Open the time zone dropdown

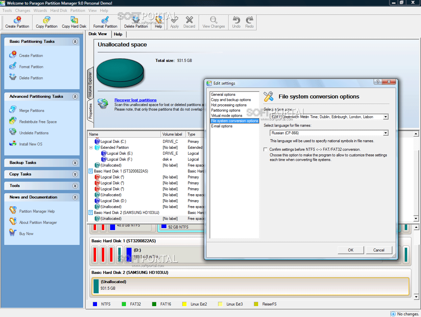coord(386,117)
